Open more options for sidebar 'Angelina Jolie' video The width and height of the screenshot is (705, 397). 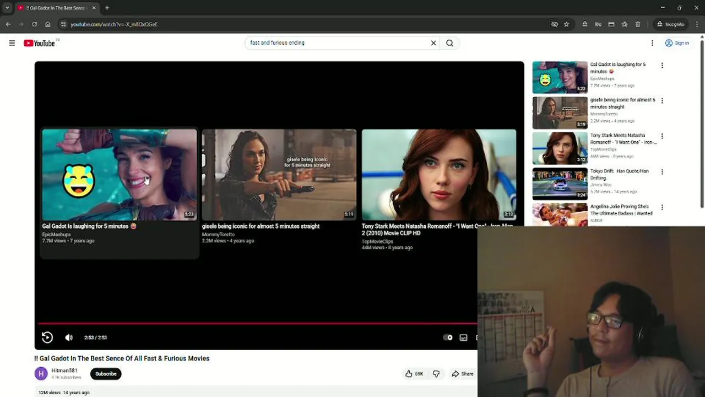(662, 207)
